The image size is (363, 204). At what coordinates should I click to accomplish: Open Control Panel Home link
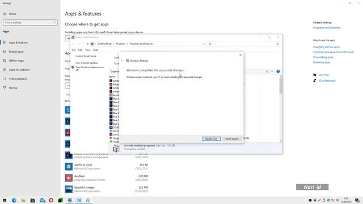86,56
